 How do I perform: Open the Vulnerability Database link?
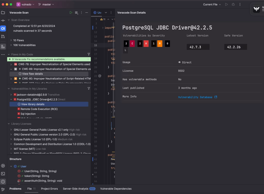point(197,97)
